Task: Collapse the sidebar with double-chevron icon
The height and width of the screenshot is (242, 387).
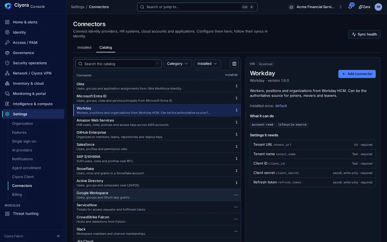Action: coord(58,236)
